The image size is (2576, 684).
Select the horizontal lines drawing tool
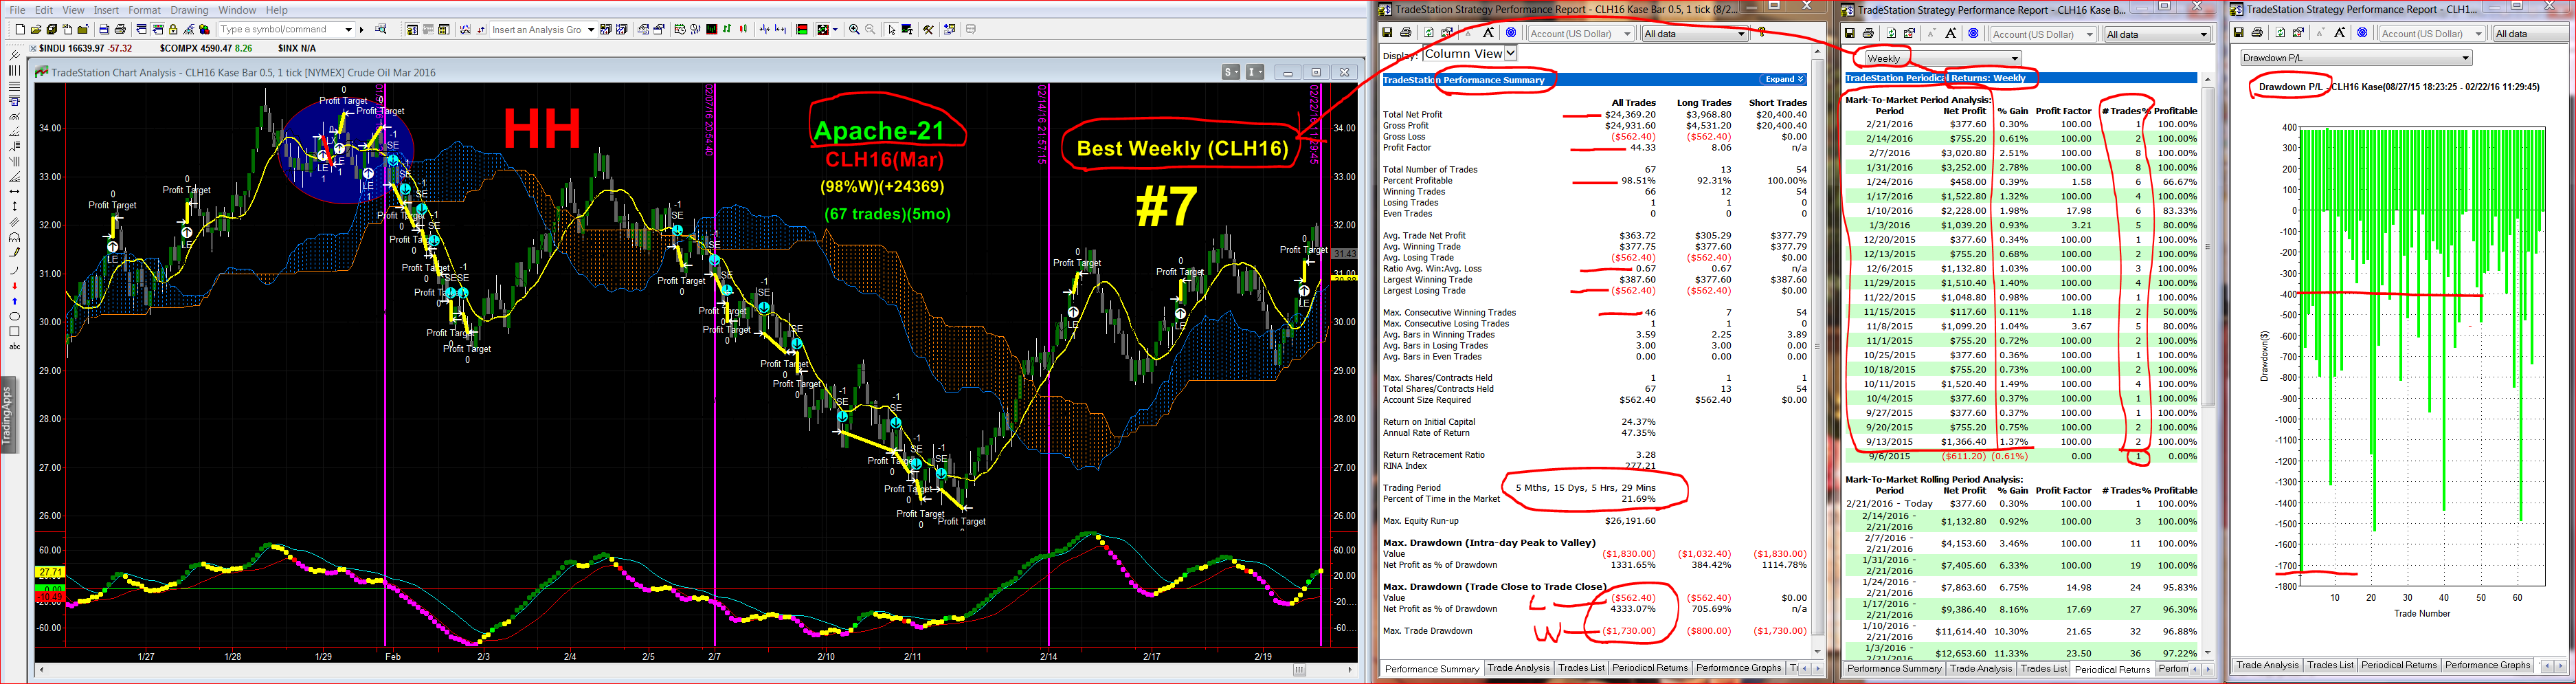pyautogui.click(x=14, y=87)
